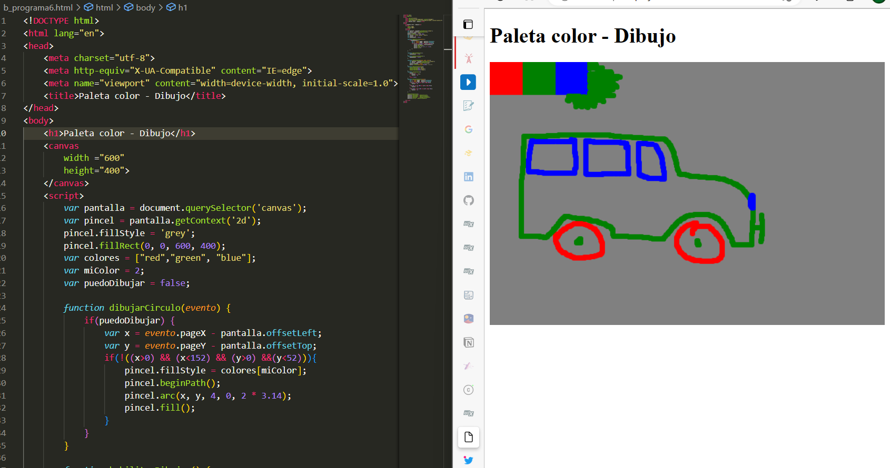Click the 'if(puedoDibujar) {' line
The height and width of the screenshot is (468, 890).
click(130, 320)
